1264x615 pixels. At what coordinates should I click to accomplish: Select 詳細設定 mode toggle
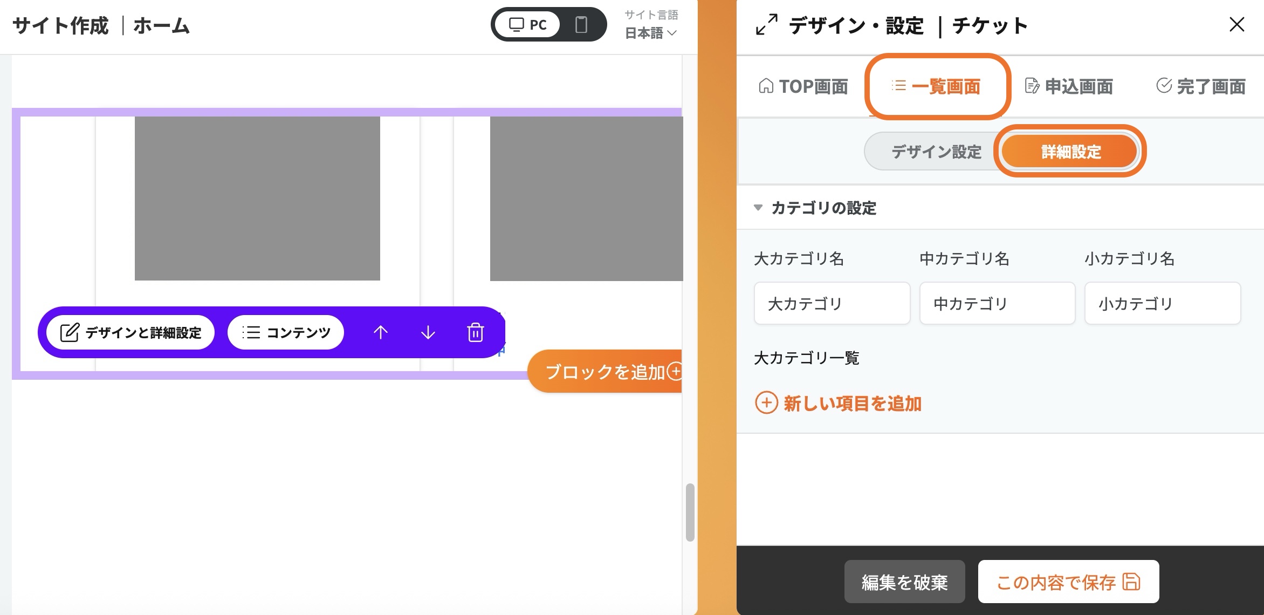click(x=1070, y=152)
